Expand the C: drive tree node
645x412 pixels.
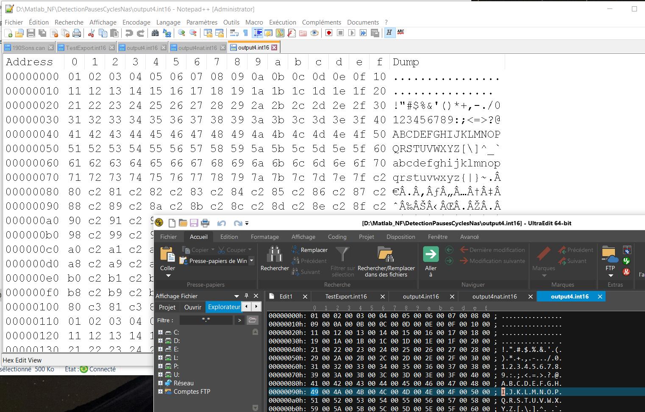click(161, 332)
